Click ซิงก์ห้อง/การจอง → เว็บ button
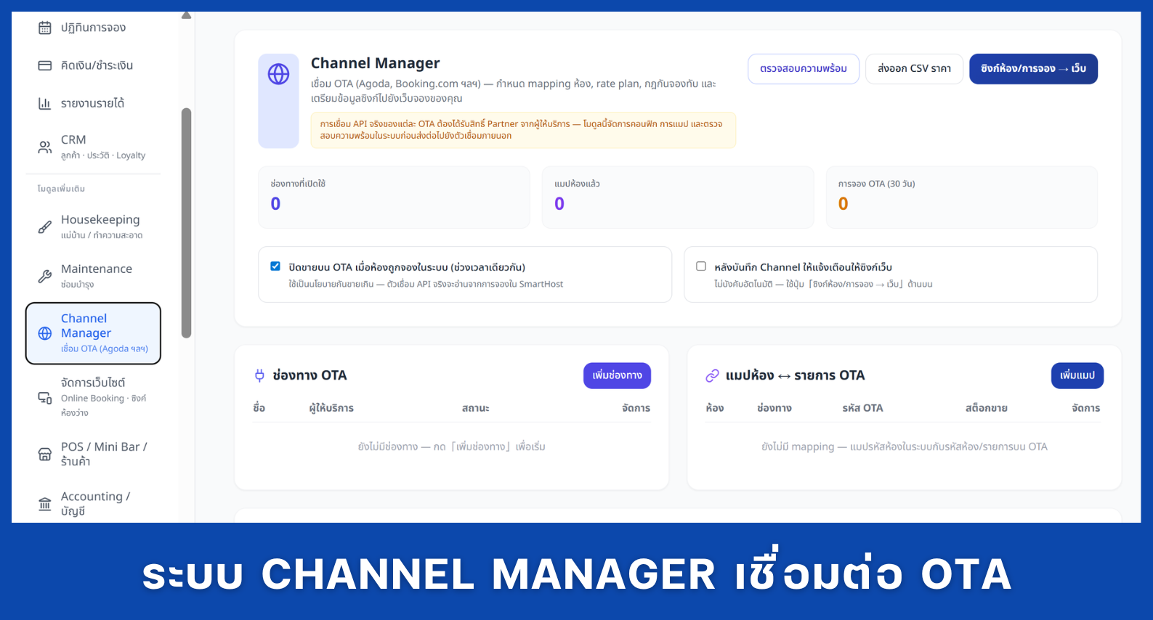Viewport: 1153px width, 620px height. pos(1032,69)
